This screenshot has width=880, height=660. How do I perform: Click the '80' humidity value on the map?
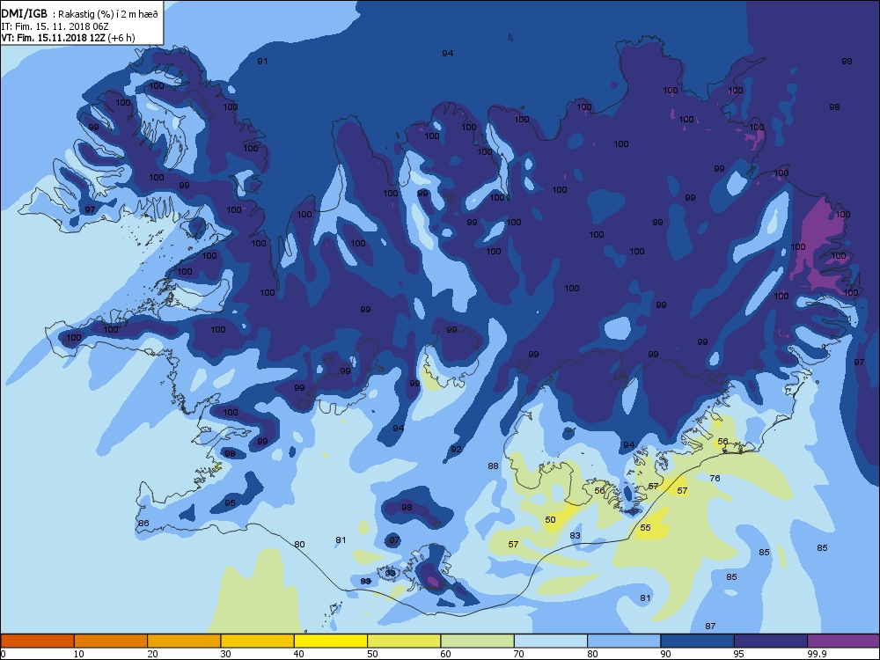coord(300,545)
